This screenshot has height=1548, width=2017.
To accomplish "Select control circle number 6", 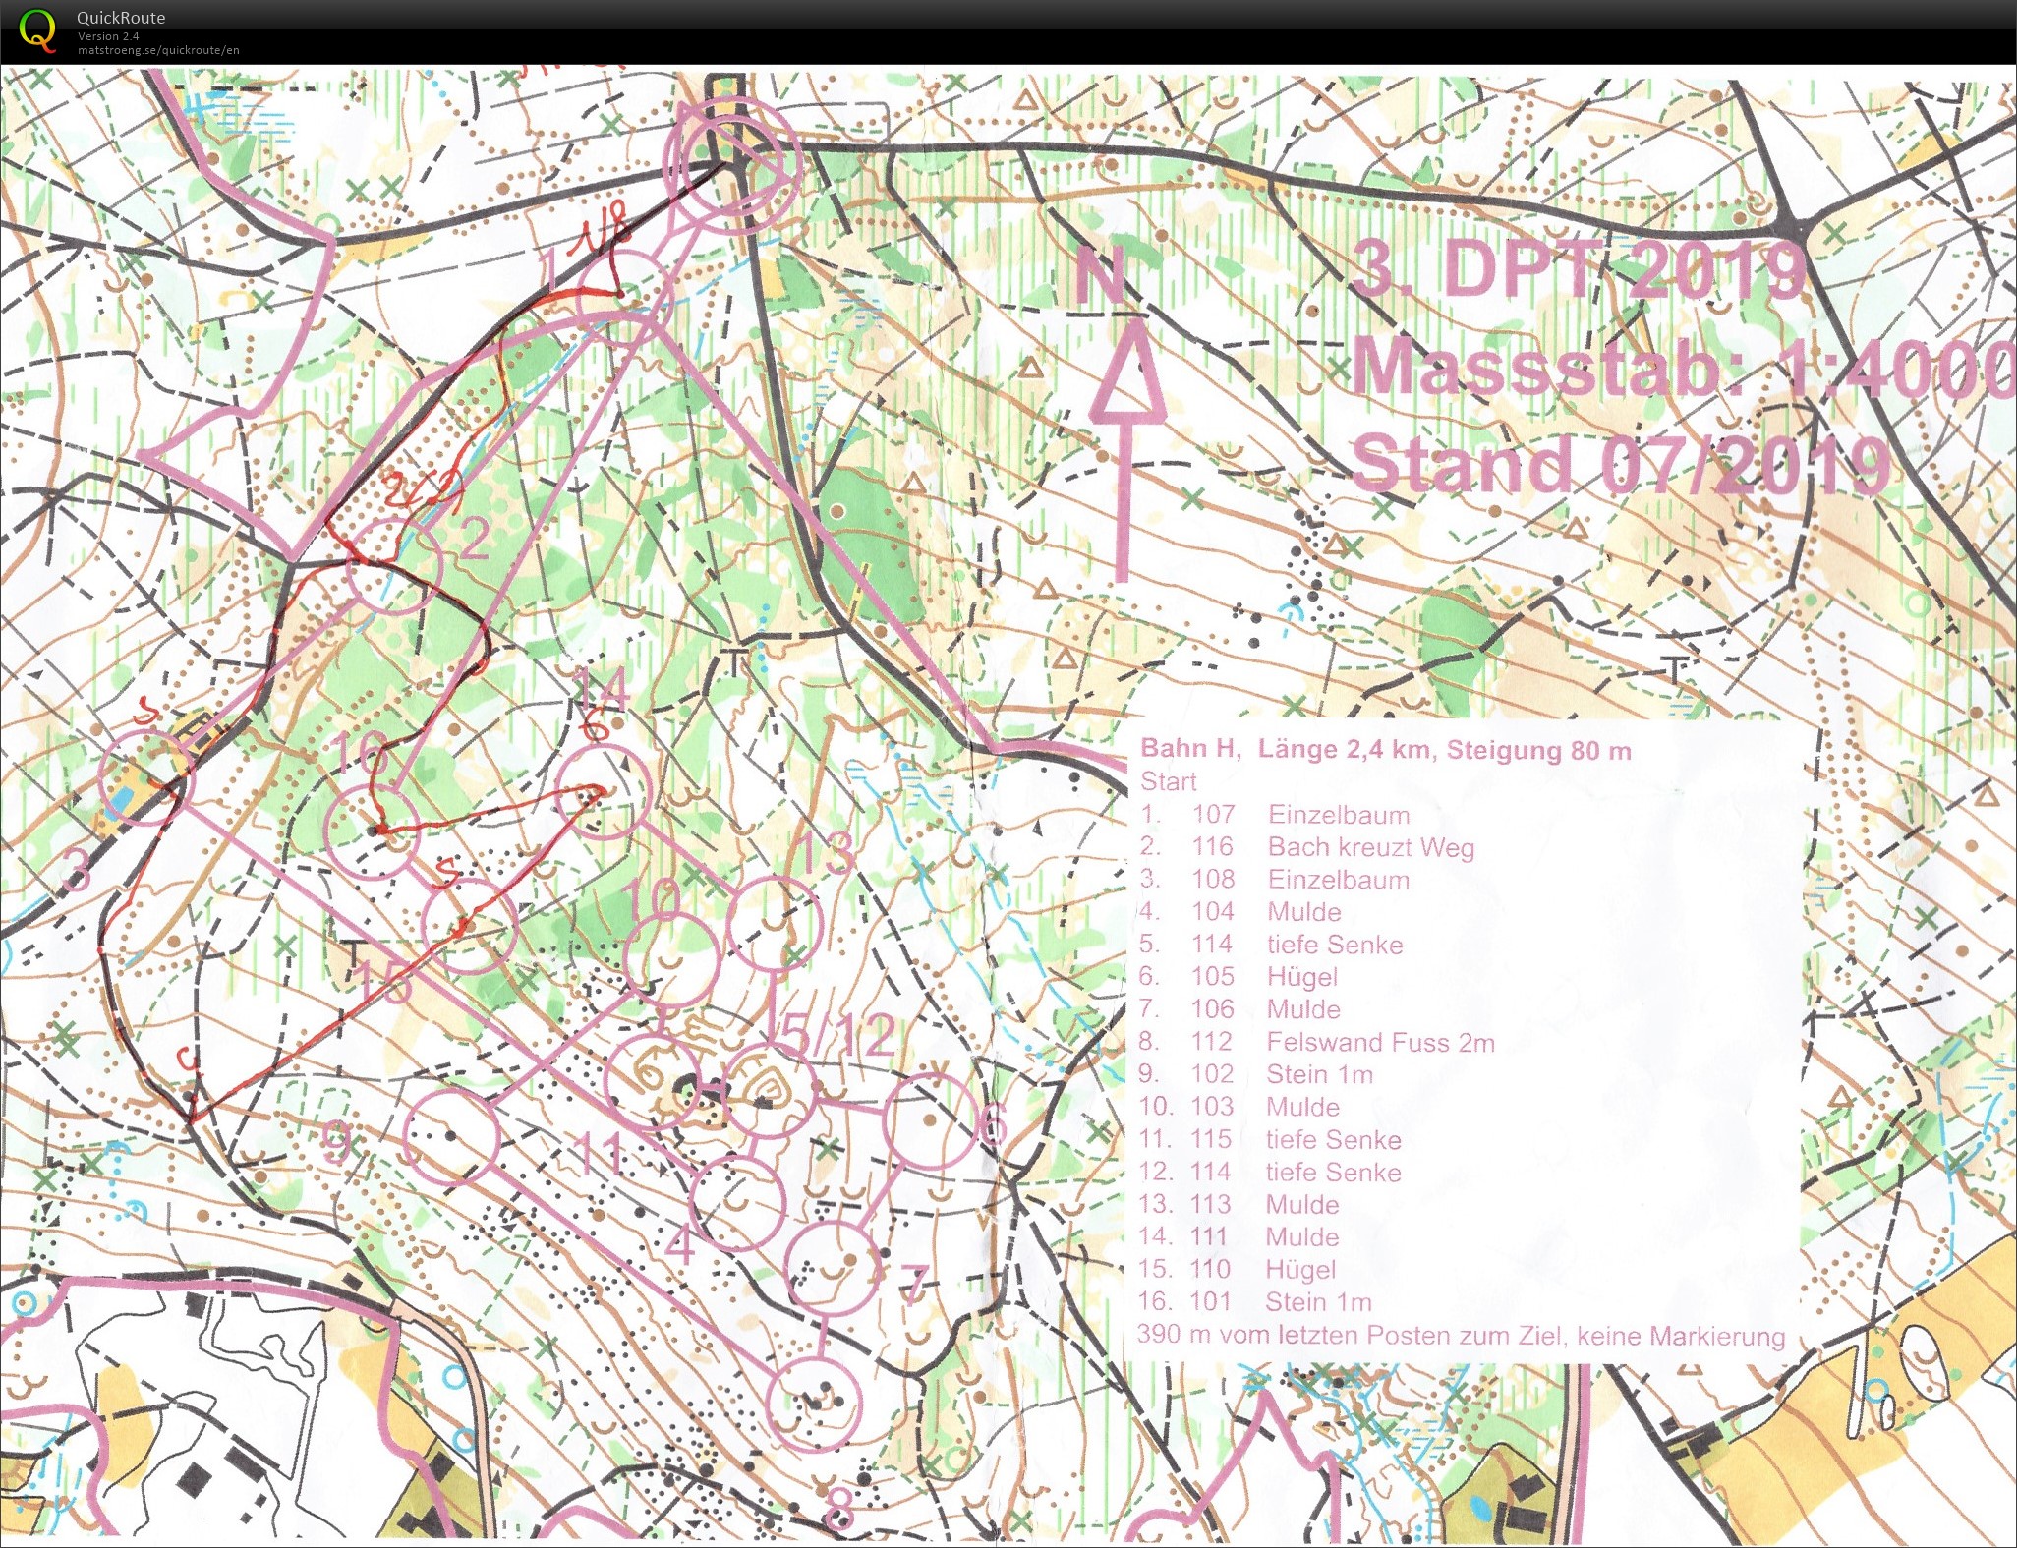I will coord(932,1122).
